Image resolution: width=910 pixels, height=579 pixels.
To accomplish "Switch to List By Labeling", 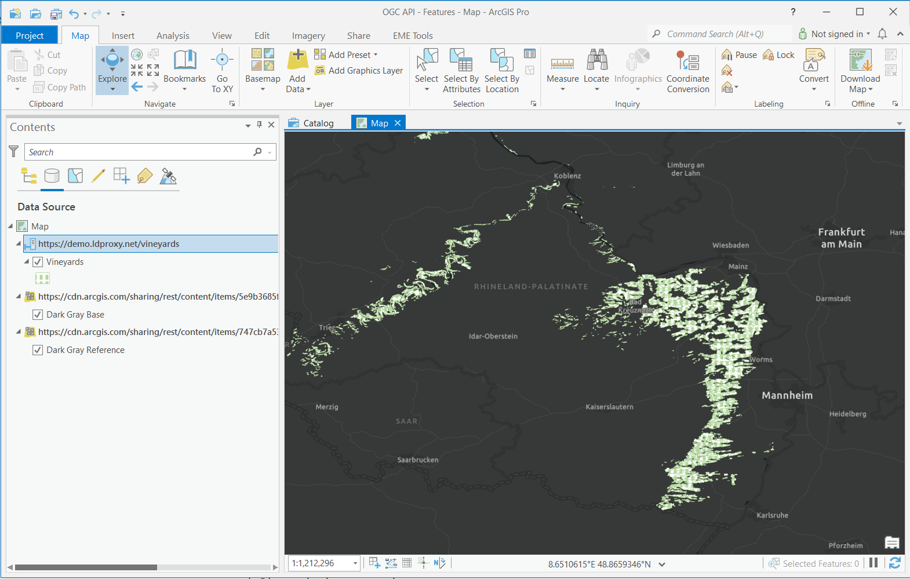I will coord(145,176).
